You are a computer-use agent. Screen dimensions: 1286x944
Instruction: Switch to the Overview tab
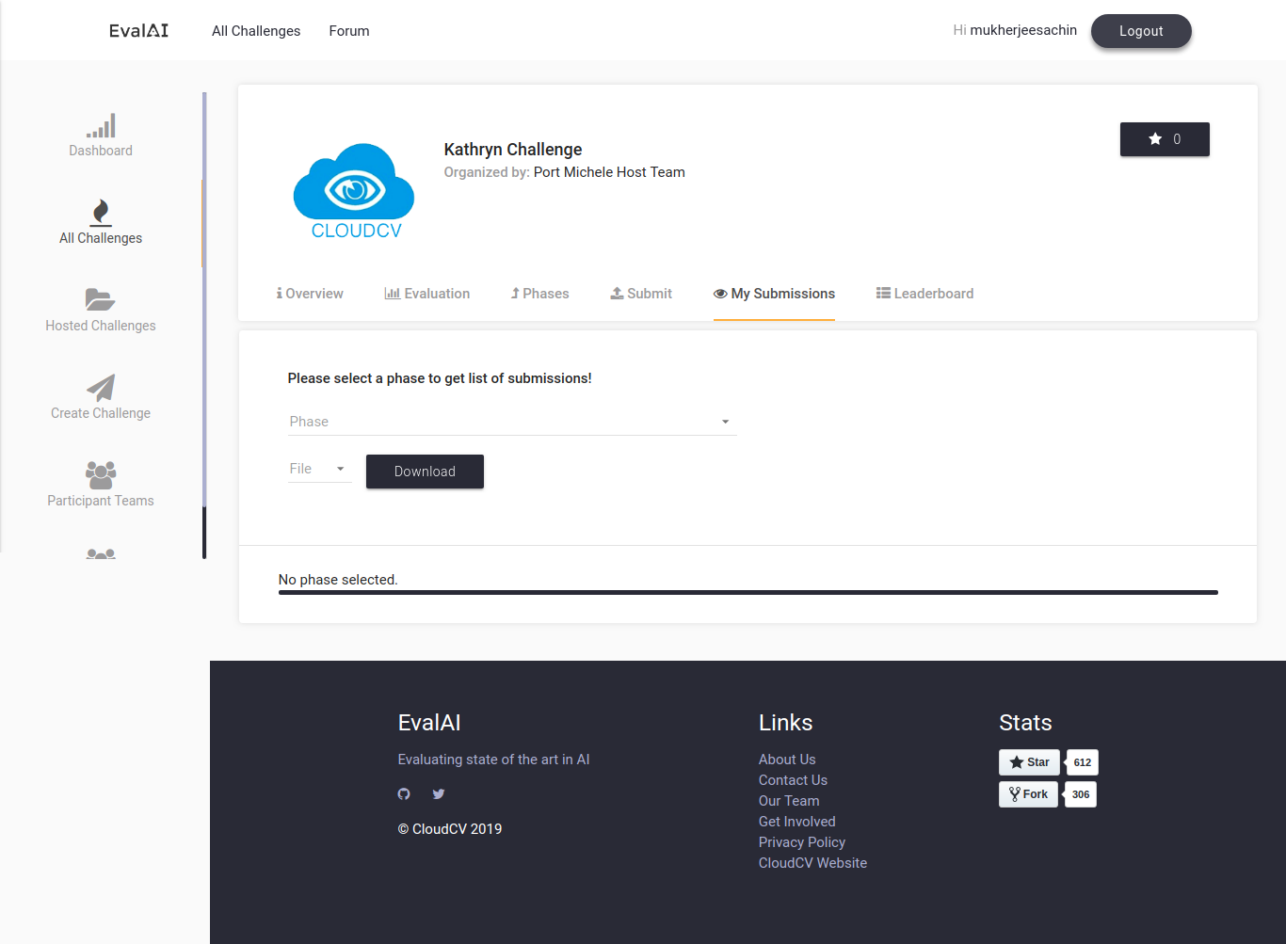click(x=310, y=294)
